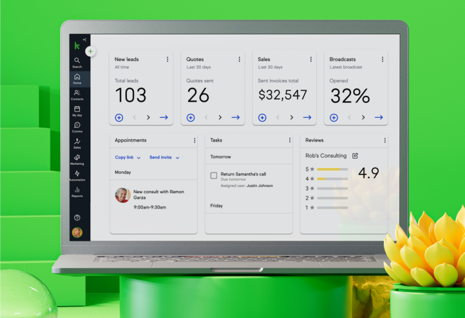Open the Help question mark icon
465x318 pixels.
tap(77, 218)
